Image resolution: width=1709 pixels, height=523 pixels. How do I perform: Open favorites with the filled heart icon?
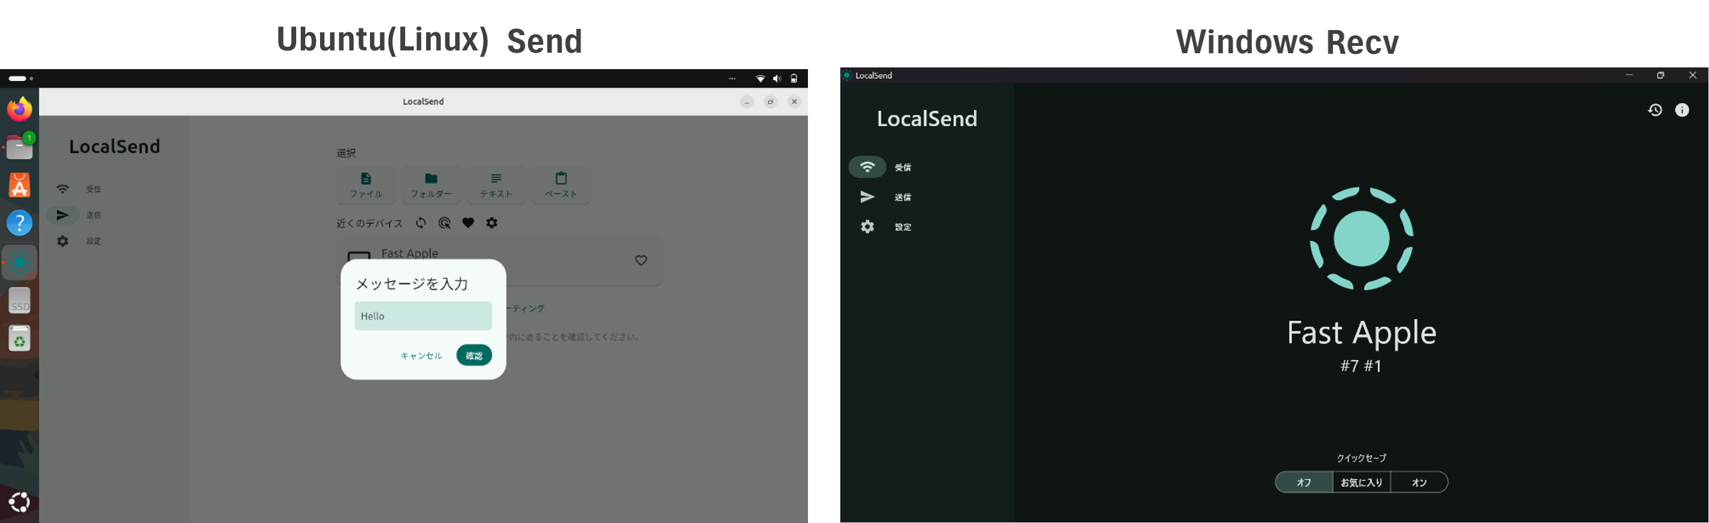tap(468, 223)
